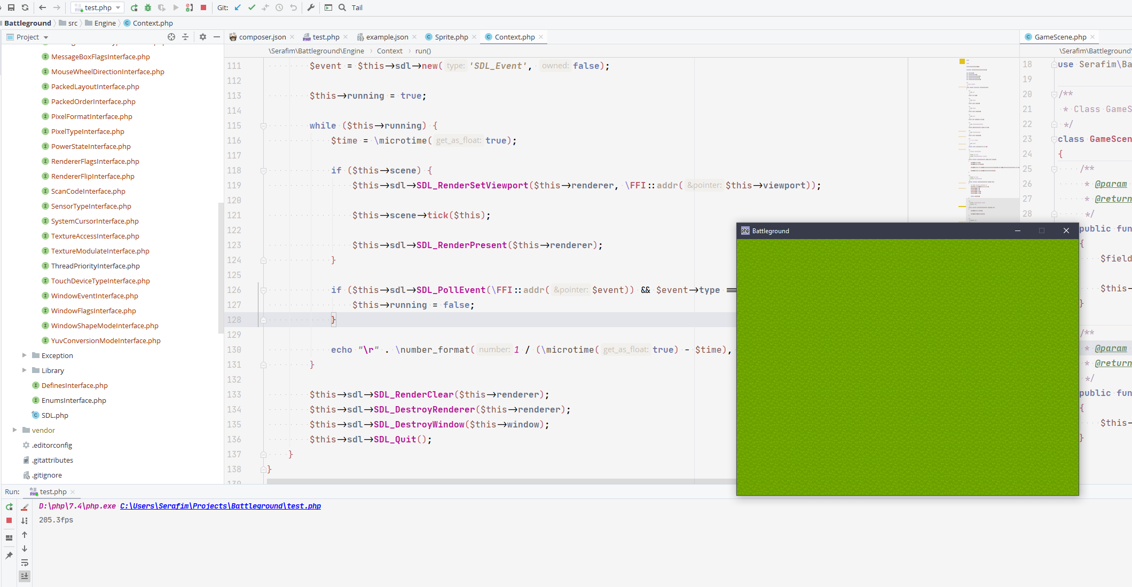Viewport: 1132px width, 587px height.
Task: Toggle soft-wrap in Run console
Action: [25, 562]
